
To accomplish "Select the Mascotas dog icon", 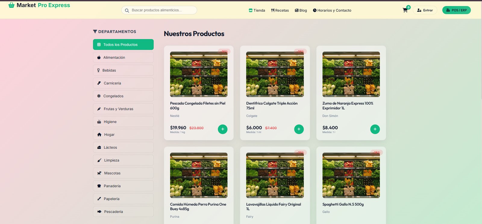I will pyautogui.click(x=99, y=173).
